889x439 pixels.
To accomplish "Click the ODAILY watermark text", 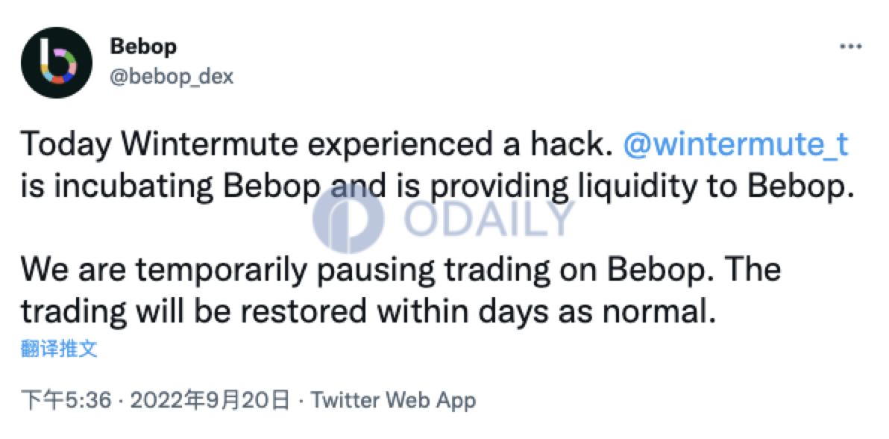I will pos(489,219).
